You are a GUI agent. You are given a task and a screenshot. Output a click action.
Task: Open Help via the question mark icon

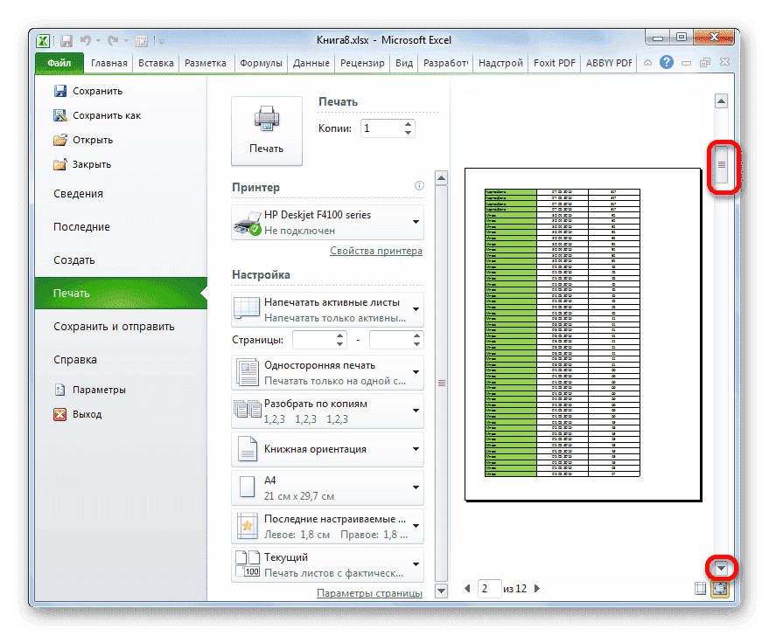[667, 62]
